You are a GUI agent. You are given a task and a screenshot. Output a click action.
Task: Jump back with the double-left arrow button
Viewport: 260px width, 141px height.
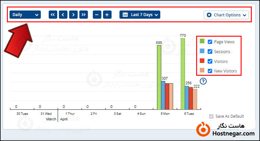[x=53, y=15]
